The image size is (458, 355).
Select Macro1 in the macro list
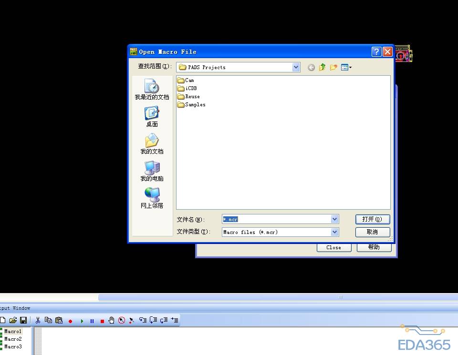[x=13, y=331]
